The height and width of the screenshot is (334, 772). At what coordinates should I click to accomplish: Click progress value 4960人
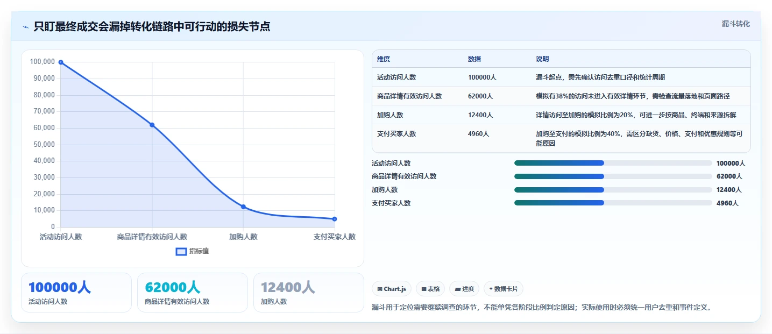(727, 203)
